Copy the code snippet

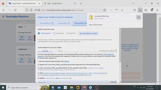(x=113, y=82)
